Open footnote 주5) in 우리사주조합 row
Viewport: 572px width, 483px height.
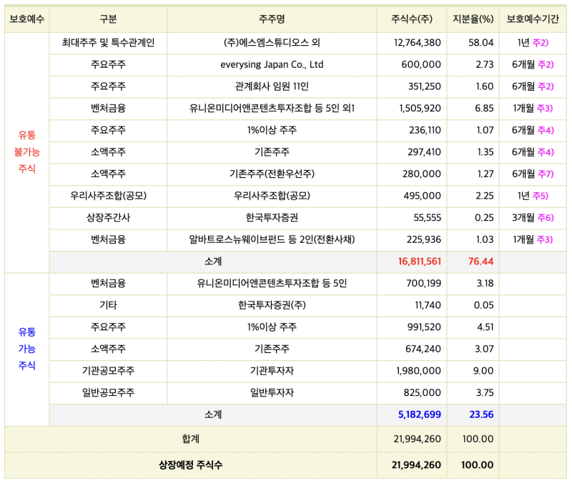(541, 196)
